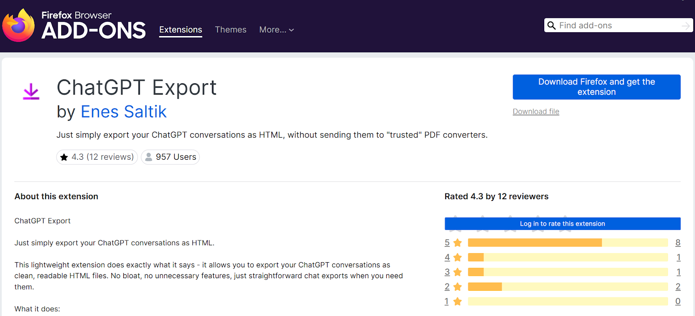Image resolution: width=695 pixels, height=316 pixels.
Task: Open the Extensions tab
Action: pyautogui.click(x=181, y=30)
